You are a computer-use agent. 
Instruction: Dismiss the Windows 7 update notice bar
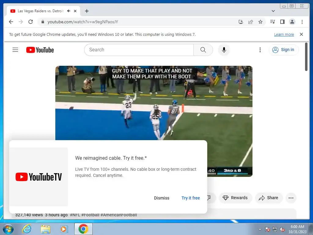[301, 34]
